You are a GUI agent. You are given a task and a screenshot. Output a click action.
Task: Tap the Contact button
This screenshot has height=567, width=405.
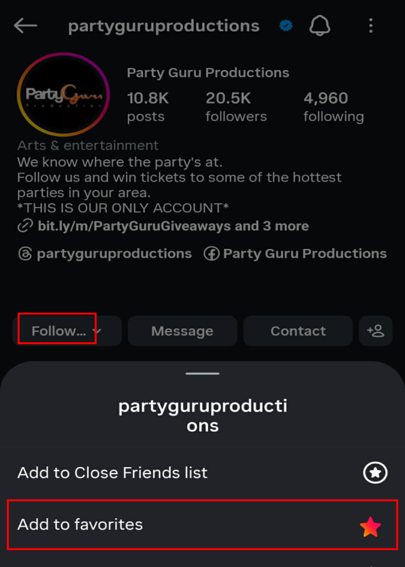298,331
